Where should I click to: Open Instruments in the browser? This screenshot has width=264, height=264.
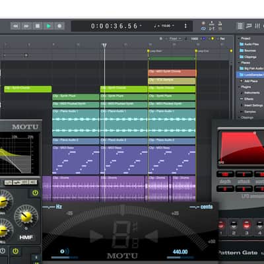[250, 93]
